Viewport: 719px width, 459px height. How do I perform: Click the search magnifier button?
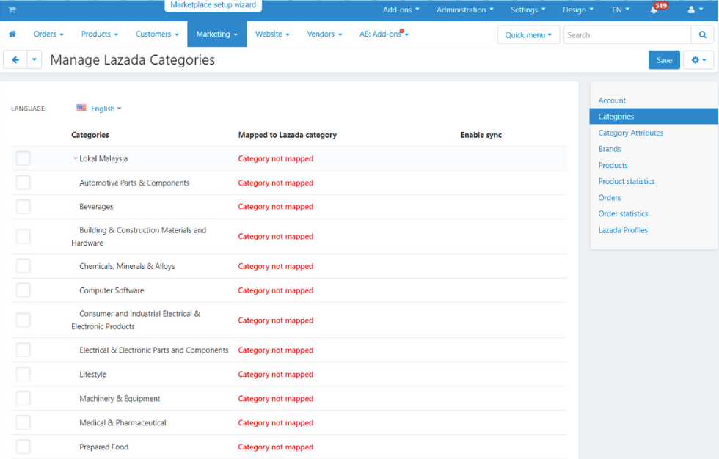tap(703, 34)
